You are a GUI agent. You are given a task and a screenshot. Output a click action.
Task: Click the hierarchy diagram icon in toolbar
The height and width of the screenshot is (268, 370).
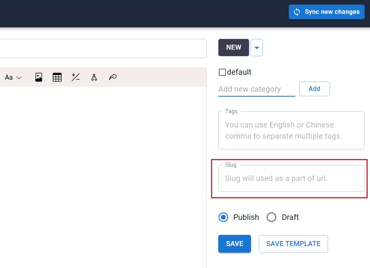[x=94, y=77]
